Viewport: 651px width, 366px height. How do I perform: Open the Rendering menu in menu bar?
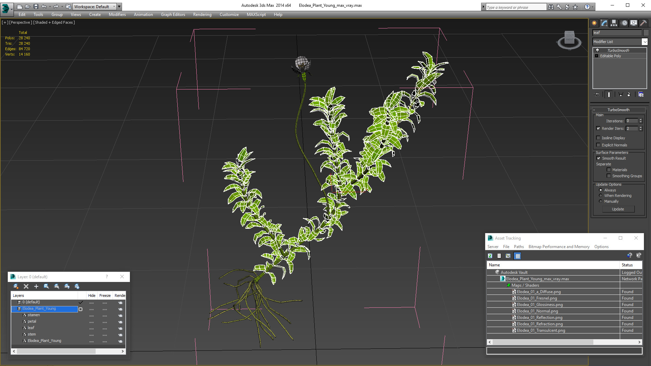pos(202,14)
